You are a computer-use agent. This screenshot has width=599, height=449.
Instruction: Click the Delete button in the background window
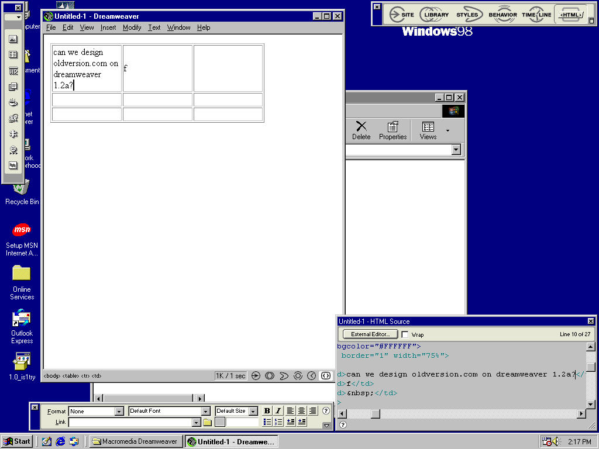pos(361,130)
